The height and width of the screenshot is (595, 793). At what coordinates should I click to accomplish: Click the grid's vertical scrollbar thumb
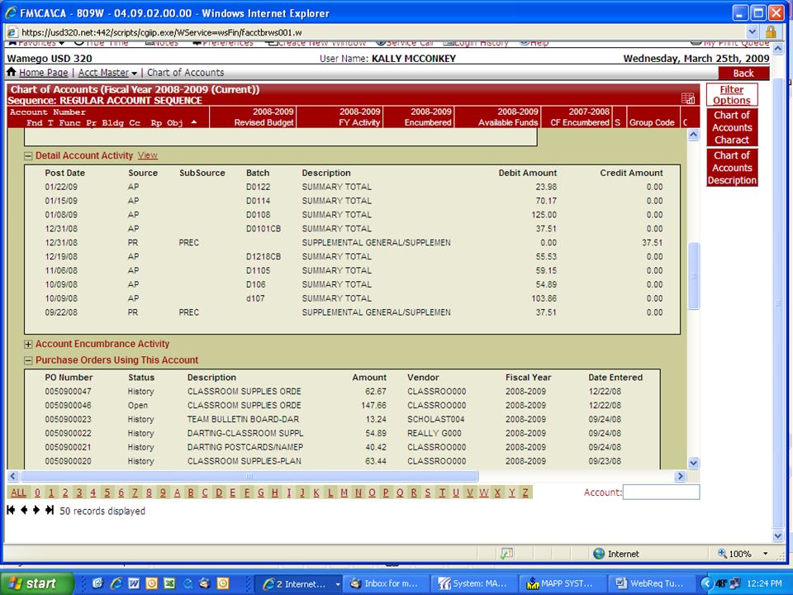click(x=693, y=276)
